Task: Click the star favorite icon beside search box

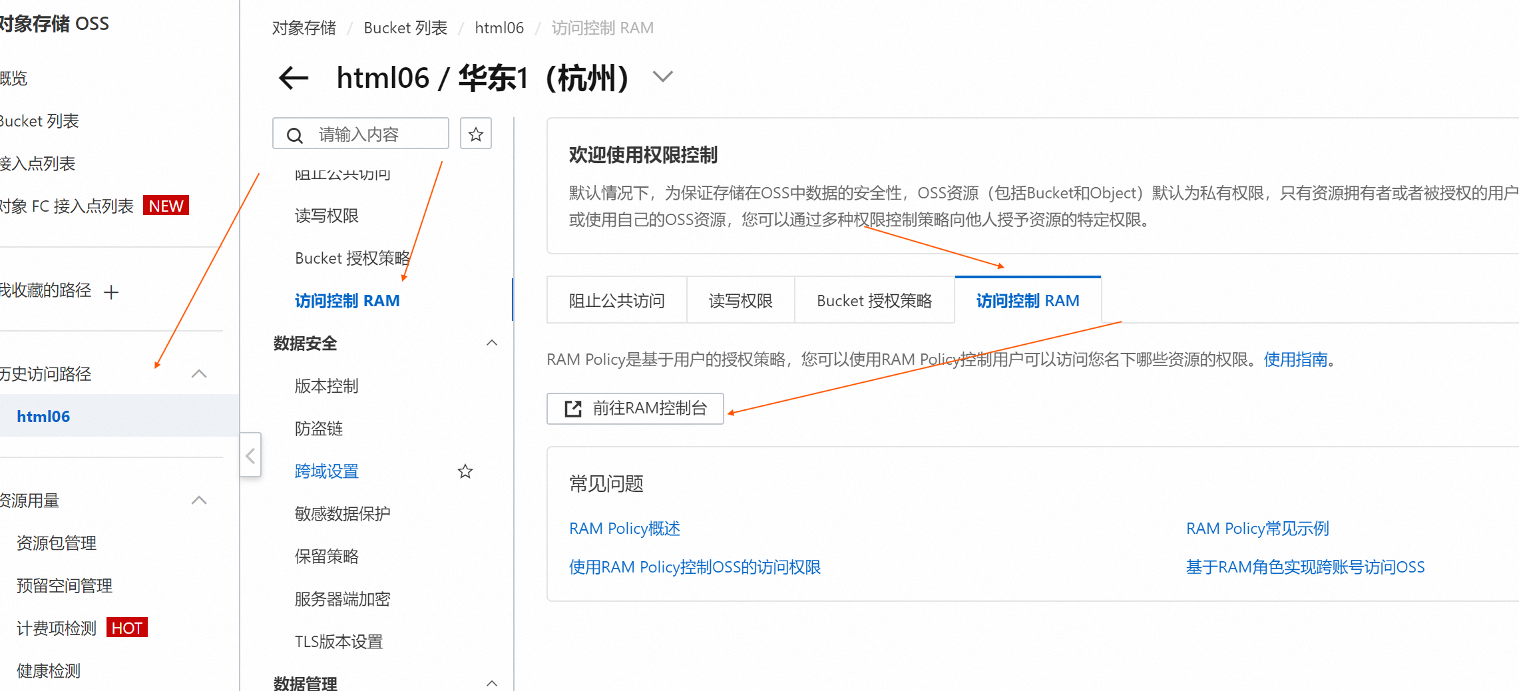Action: tap(475, 134)
